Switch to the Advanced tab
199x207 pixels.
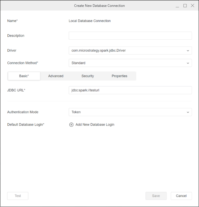click(x=56, y=76)
